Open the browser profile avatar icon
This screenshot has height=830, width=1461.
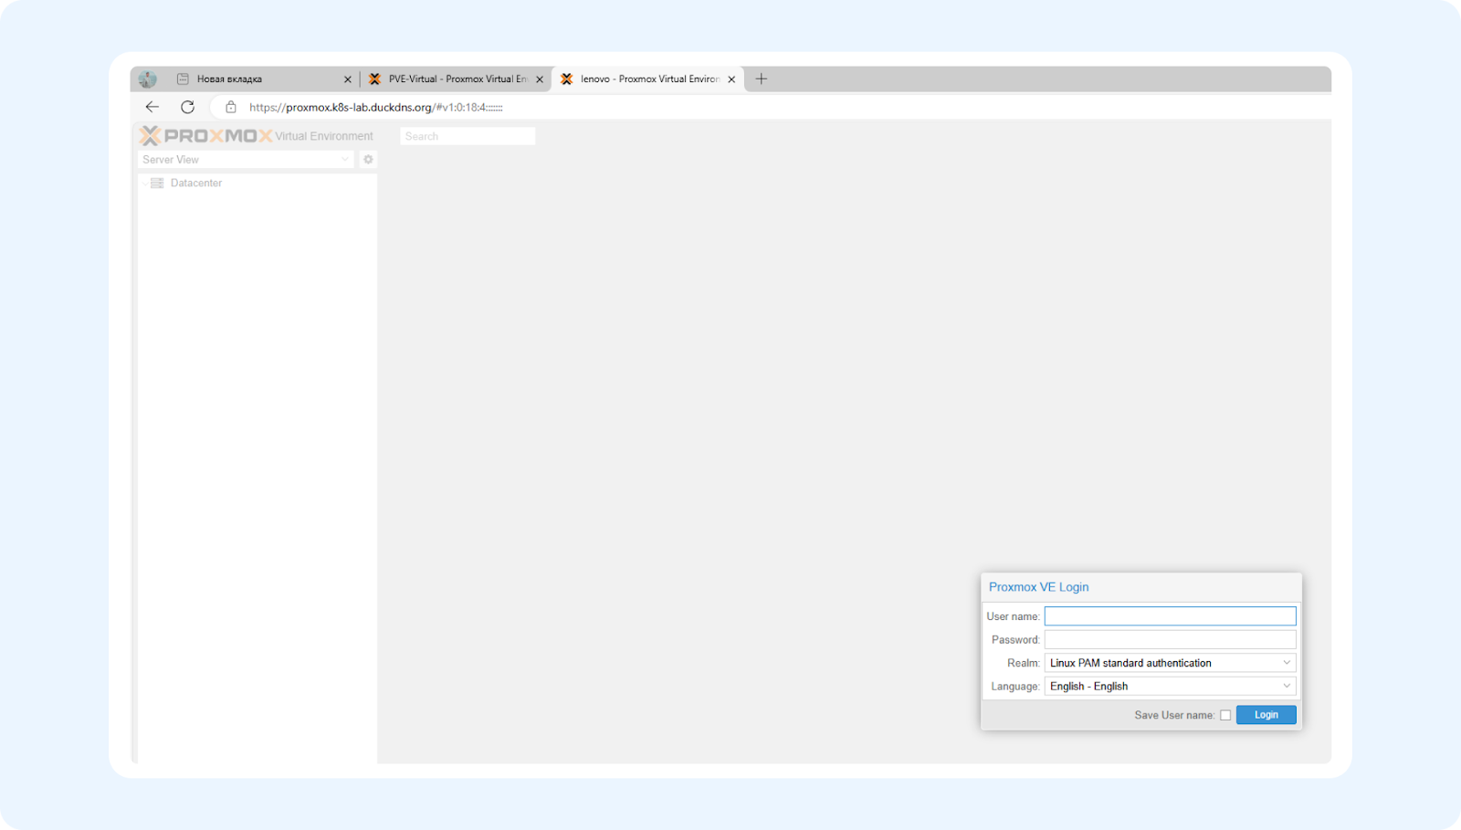[x=148, y=79]
